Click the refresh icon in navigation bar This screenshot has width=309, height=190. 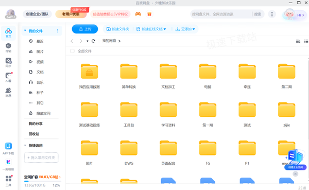tap(93, 41)
